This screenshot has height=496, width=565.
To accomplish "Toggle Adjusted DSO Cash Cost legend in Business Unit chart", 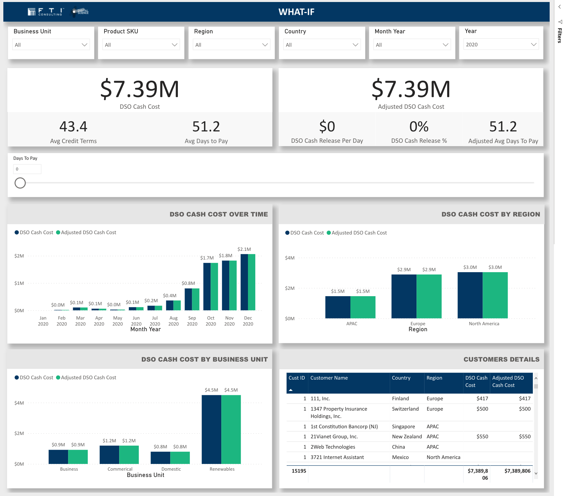I will tap(86, 378).
